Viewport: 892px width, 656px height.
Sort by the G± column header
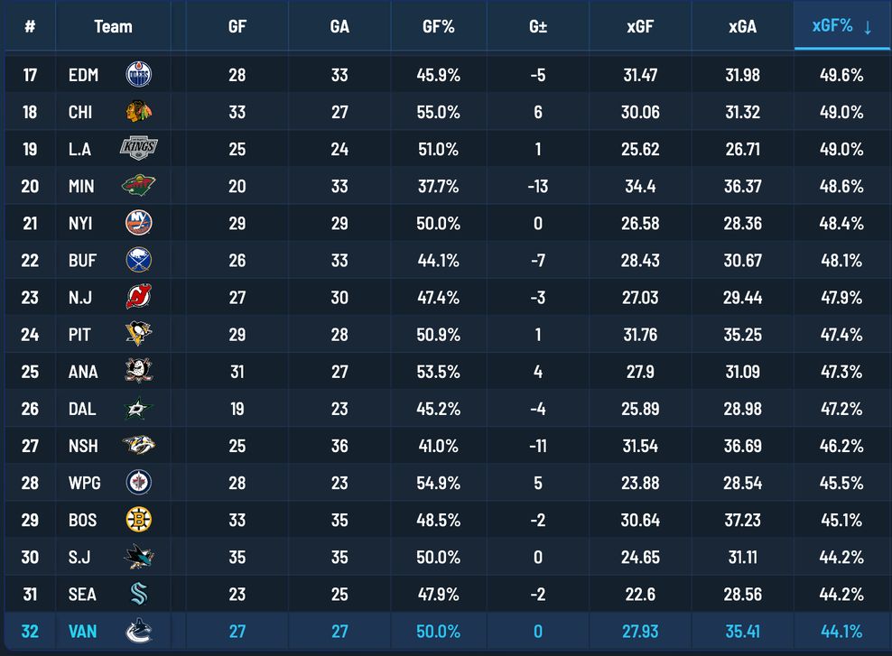click(x=538, y=26)
